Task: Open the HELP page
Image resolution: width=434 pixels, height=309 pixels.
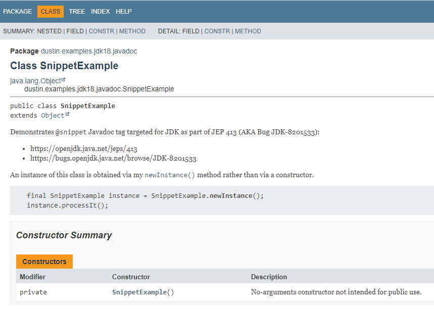Action: point(124,12)
